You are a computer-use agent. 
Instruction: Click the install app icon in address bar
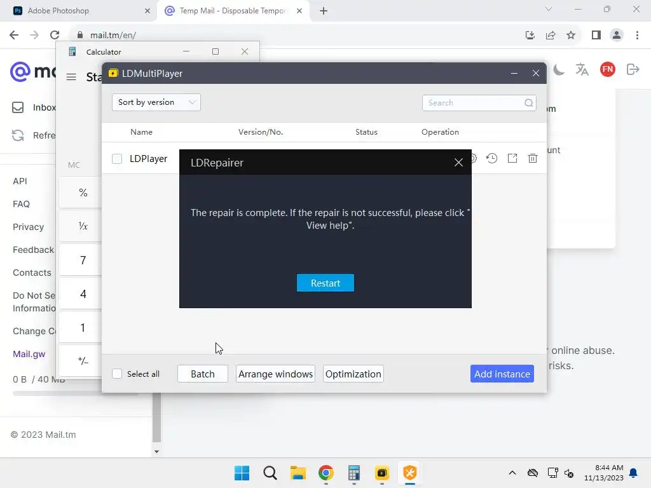(x=530, y=35)
